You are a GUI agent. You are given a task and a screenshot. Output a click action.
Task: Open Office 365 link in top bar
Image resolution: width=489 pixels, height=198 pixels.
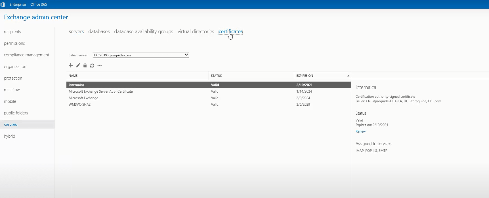(39, 4)
